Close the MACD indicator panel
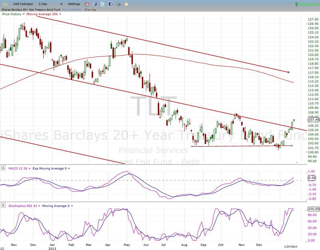Viewport: 320px width, 250px height. [2, 168]
